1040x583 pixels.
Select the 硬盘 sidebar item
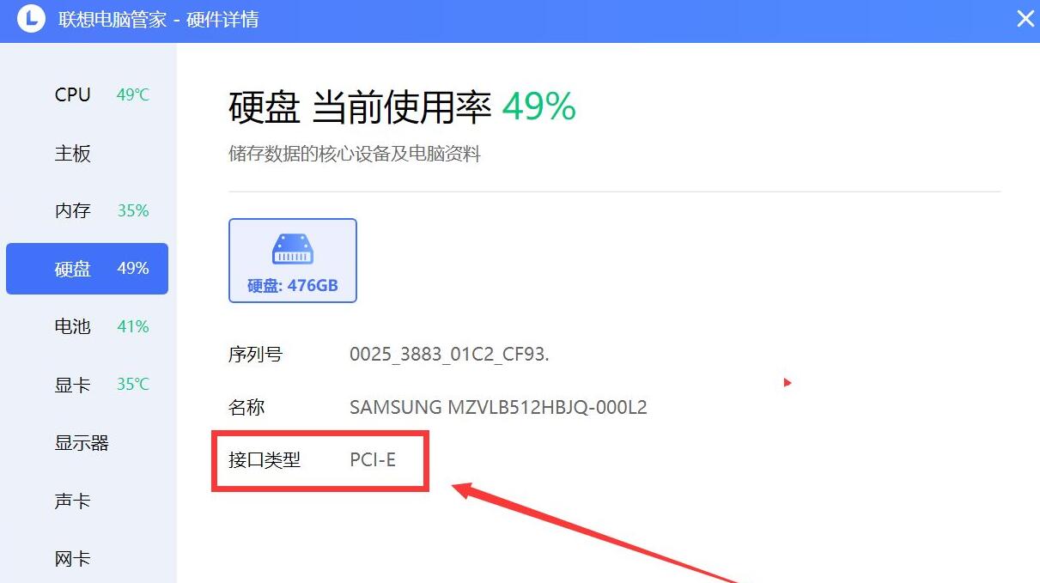coord(87,269)
